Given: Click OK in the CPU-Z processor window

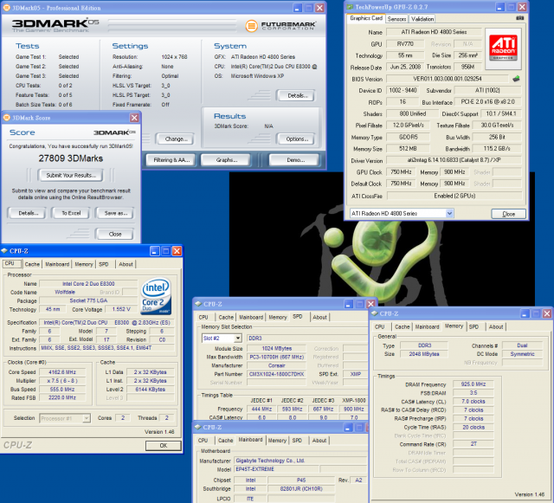Looking at the screenshot, I should (164, 445).
